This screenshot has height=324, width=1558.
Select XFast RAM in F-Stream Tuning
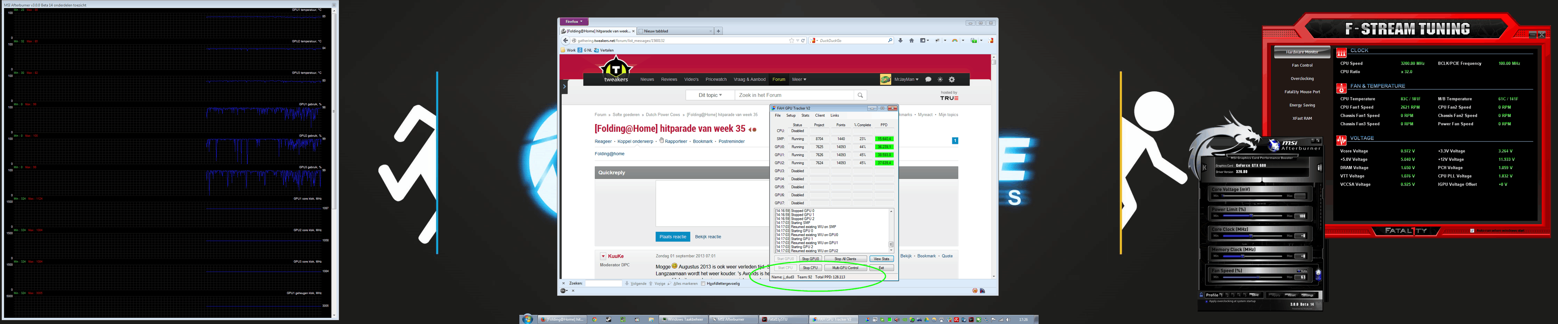click(1302, 119)
